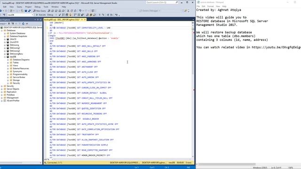Screen dimensions: 301x169
Task: Click the Filter icon in Object Explorer
Action: pyautogui.click(x=20, y=24)
